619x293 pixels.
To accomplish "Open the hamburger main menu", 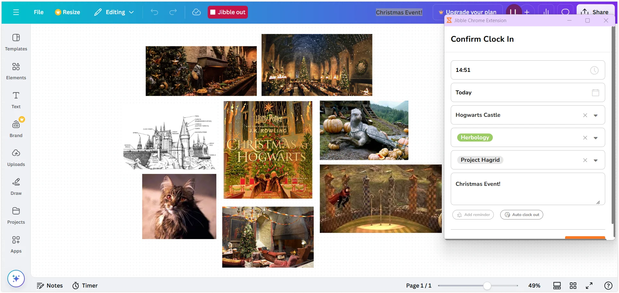I will 16,12.
